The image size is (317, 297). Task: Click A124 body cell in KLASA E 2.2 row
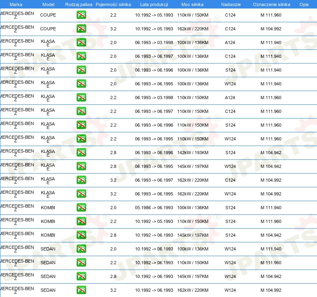tap(230, 98)
